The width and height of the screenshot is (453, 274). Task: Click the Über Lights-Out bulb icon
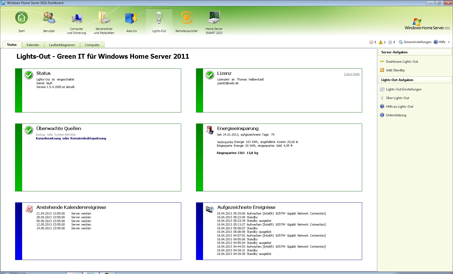[382, 98]
